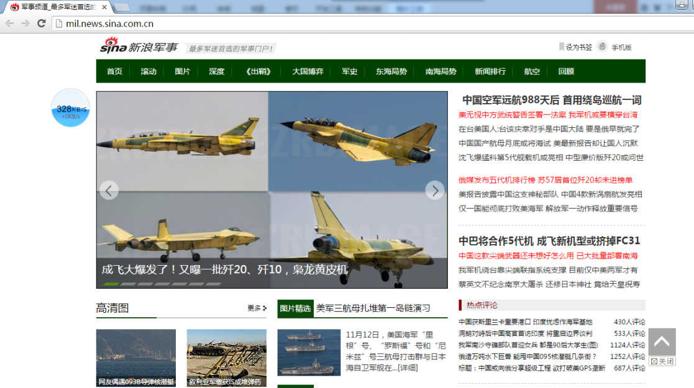Image resolution: width=694 pixels, height=388 pixels.
Task: Open a new browser tab
Action: point(122,7)
